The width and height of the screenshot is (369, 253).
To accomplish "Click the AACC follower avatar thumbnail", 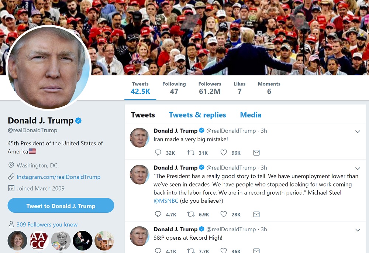I will click(39, 240).
